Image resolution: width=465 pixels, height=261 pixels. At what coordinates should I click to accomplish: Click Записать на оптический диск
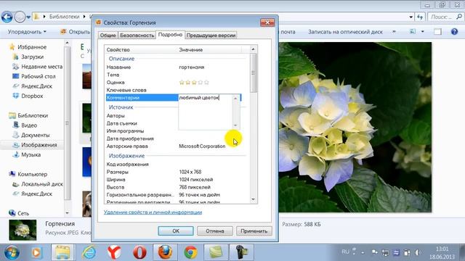pyautogui.click(x=345, y=32)
